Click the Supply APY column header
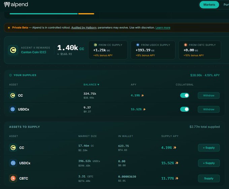The width and height of the screenshot is (229, 189). click(x=170, y=136)
